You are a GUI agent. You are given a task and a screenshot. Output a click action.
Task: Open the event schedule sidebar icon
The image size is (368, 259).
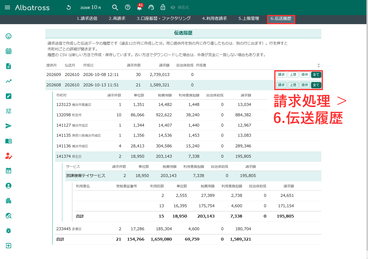click(9, 171)
